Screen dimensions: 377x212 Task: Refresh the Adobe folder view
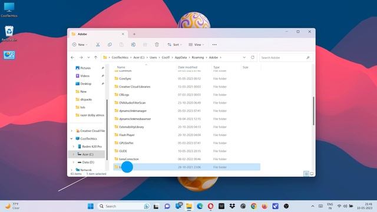253,58
